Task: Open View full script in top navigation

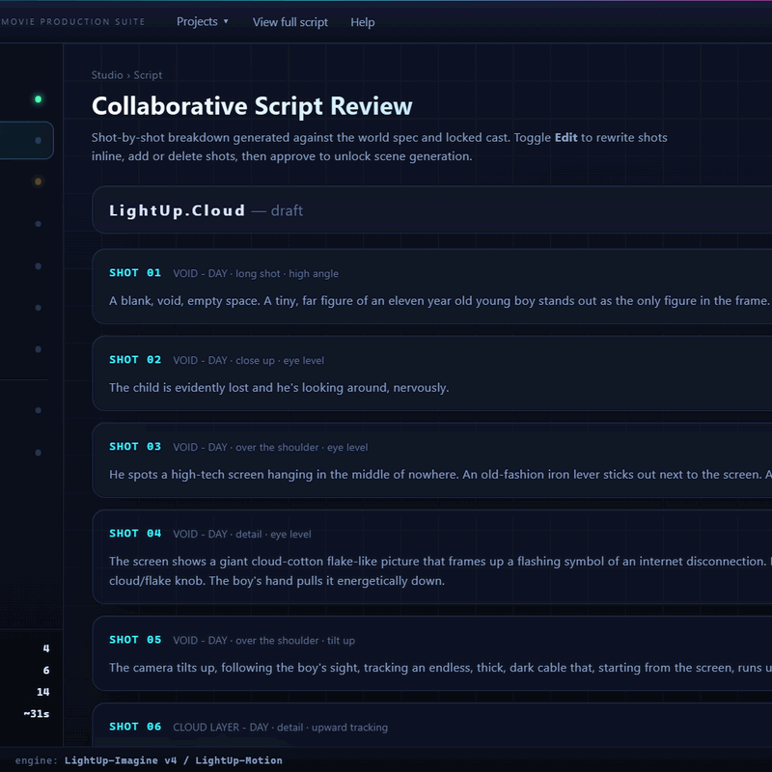Action: click(290, 22)
